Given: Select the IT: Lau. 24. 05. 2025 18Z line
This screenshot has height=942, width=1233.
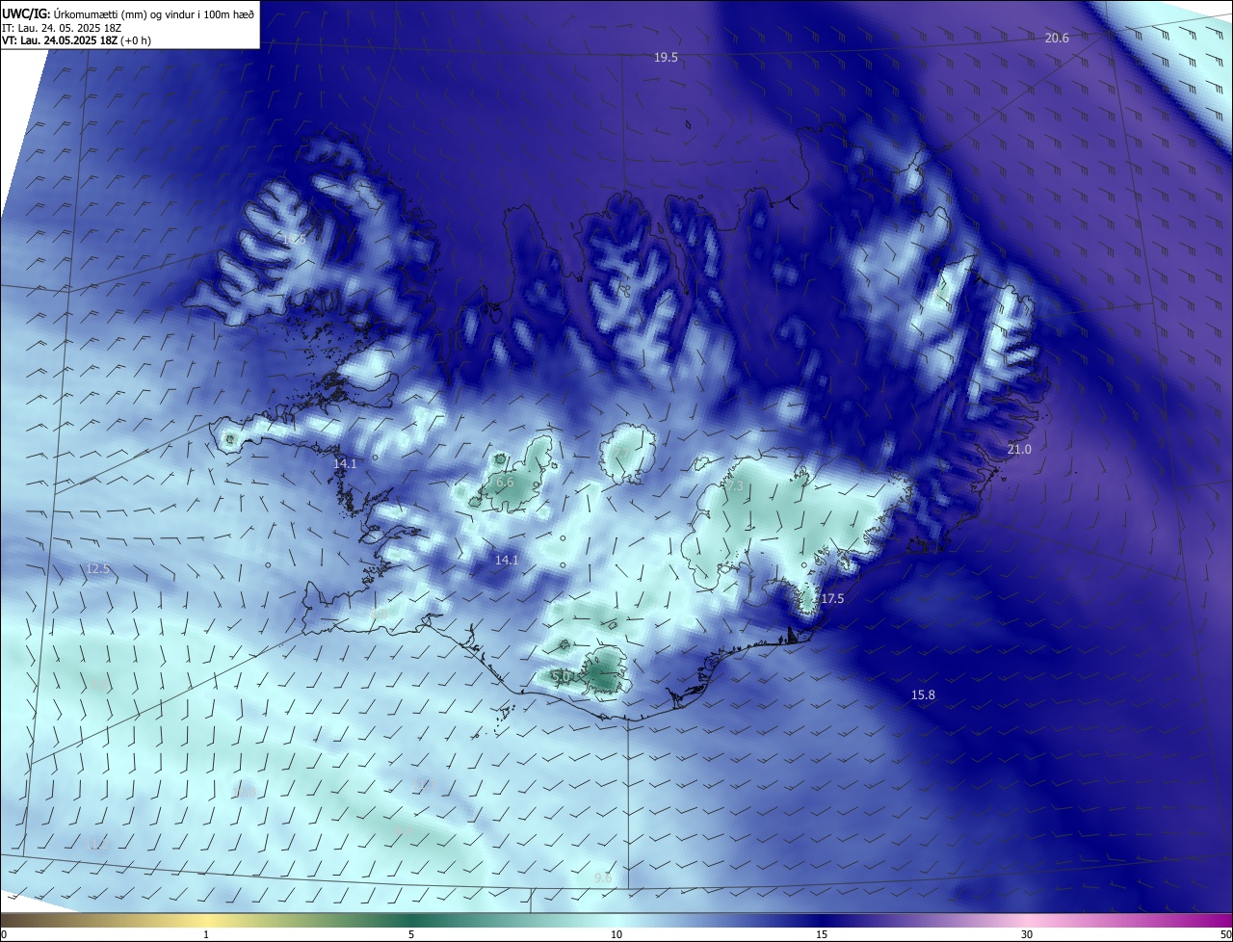Looking at the screenshot, I should click(x=62, y=27).
